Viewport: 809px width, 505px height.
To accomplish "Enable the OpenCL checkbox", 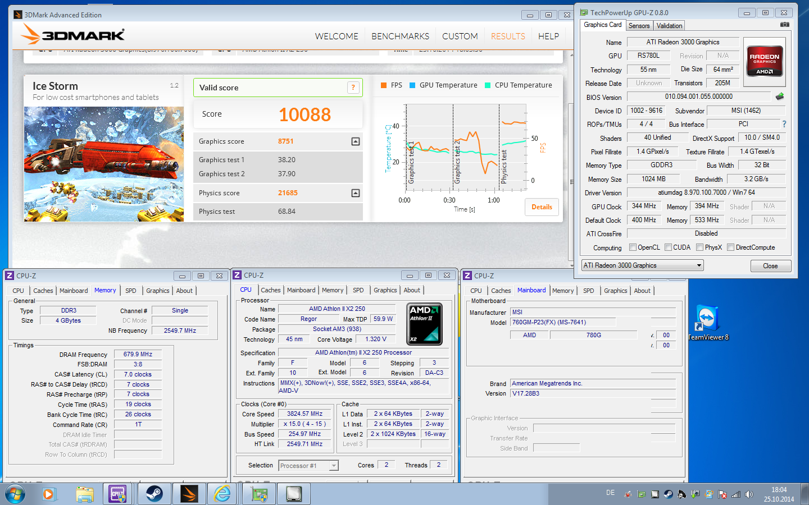I will 633,247.
